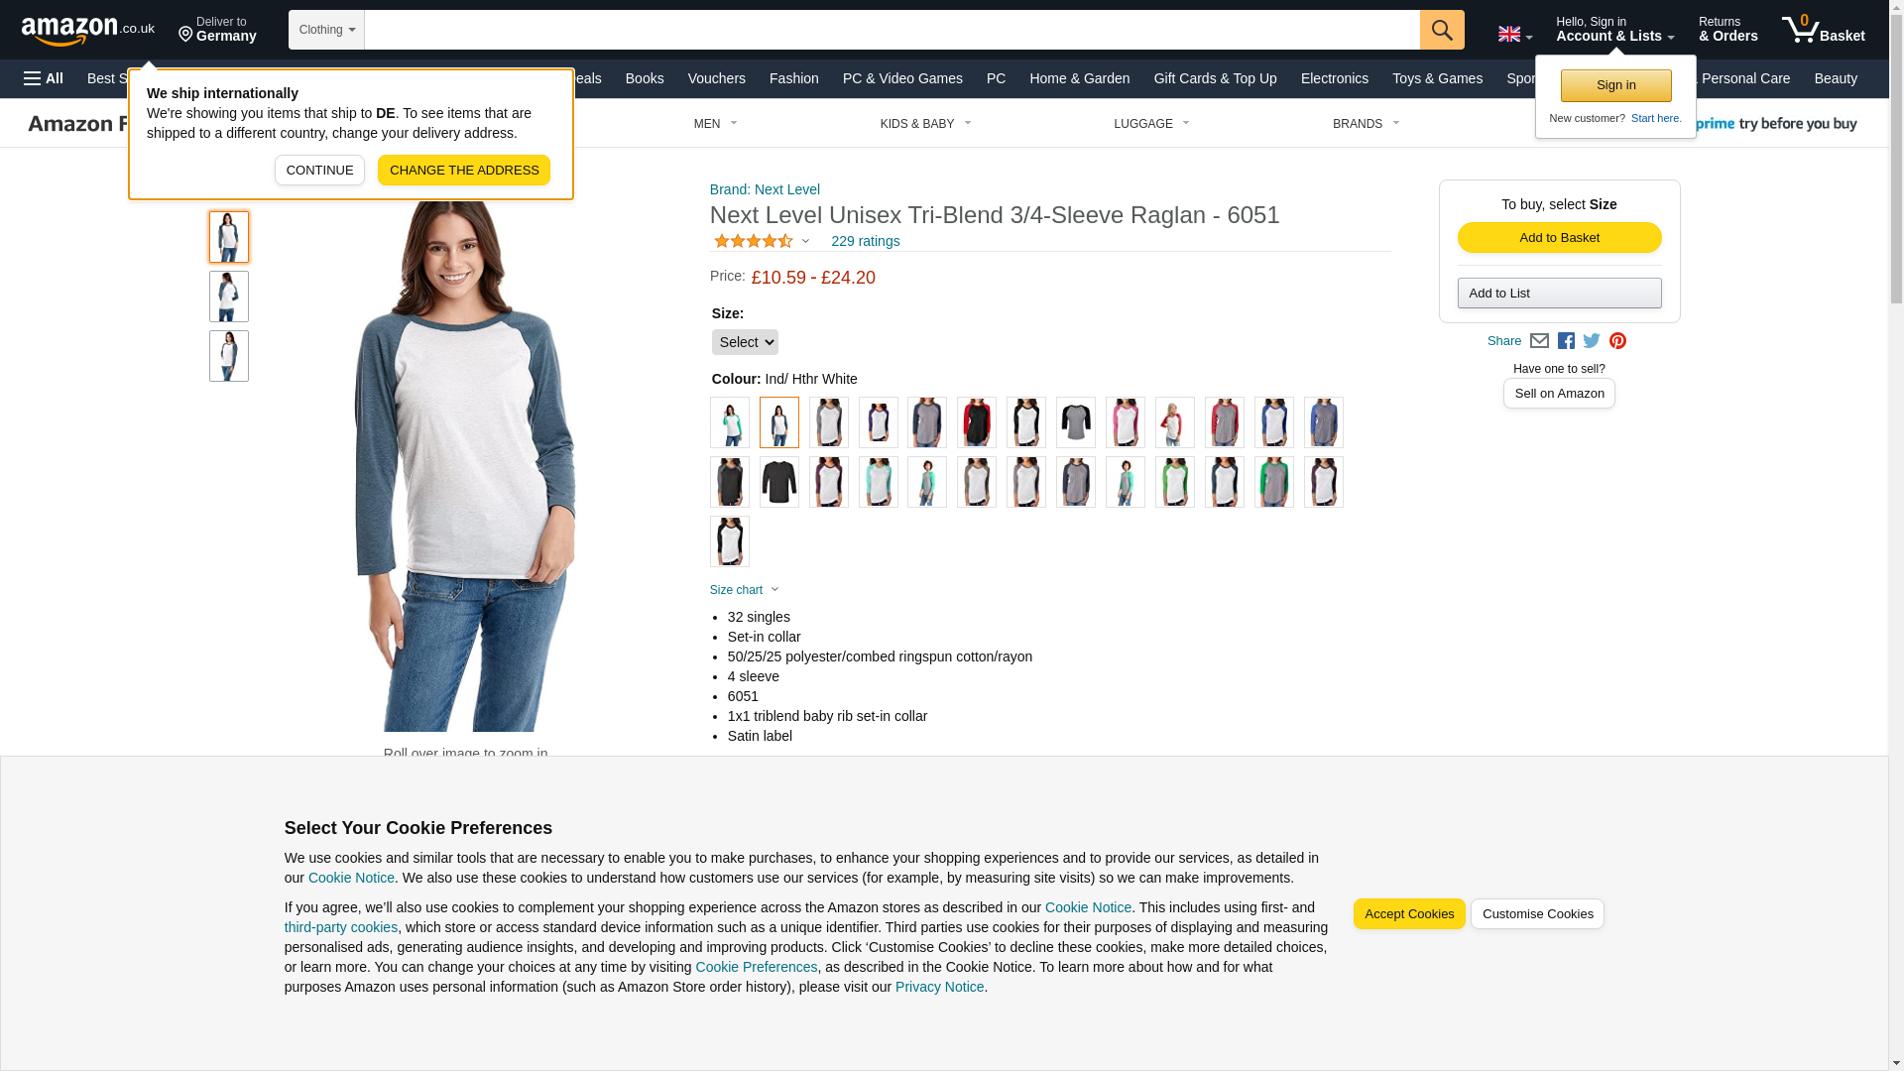Open the Amazon.co.uk home logo
This screenshot has height=1071, width=1904.
[88, 31]
